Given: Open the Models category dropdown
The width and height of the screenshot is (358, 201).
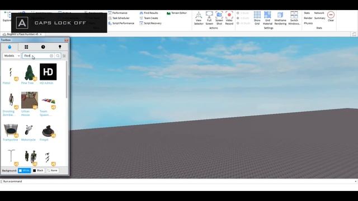Looking at the screenshot, I should point(12,56).
